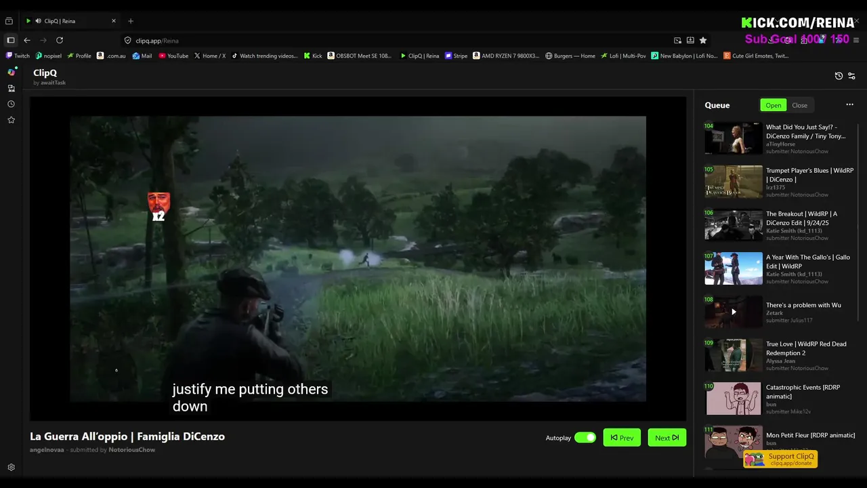Close the ClipQ | Reina tab
The height and width of the screenshot is (488, 867).
[114, 21]
